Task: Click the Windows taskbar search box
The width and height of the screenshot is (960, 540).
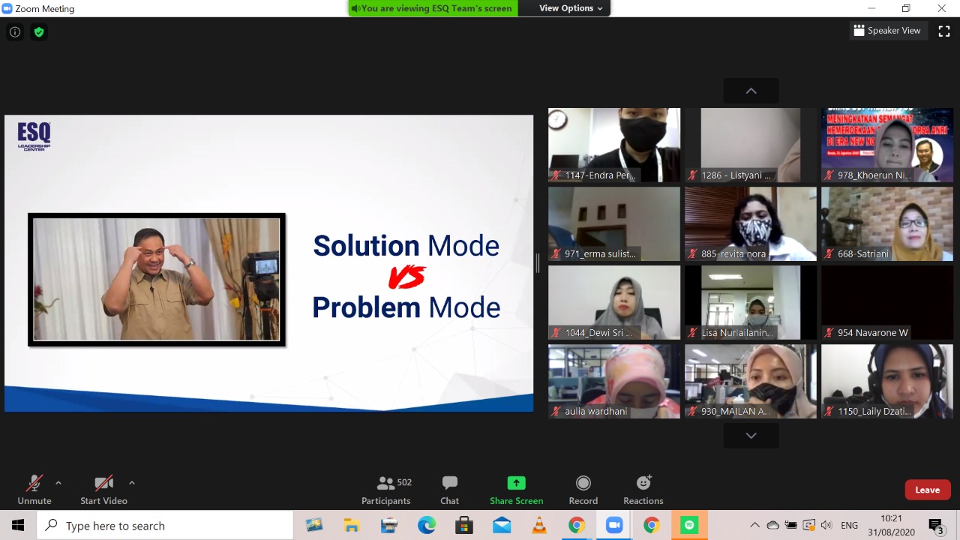Action: [165, 526]
